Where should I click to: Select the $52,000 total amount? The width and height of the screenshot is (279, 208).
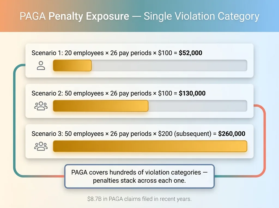pos(190,53)
